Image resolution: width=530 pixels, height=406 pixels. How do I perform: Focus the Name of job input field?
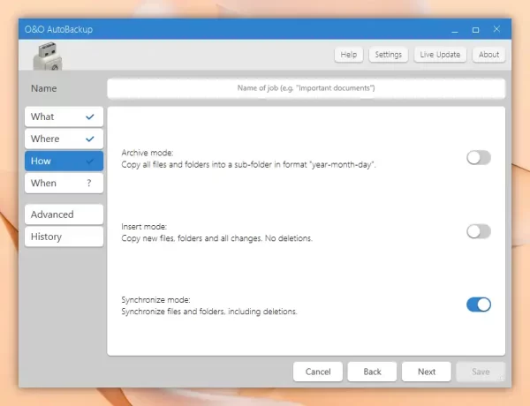(x=307, y=88)
